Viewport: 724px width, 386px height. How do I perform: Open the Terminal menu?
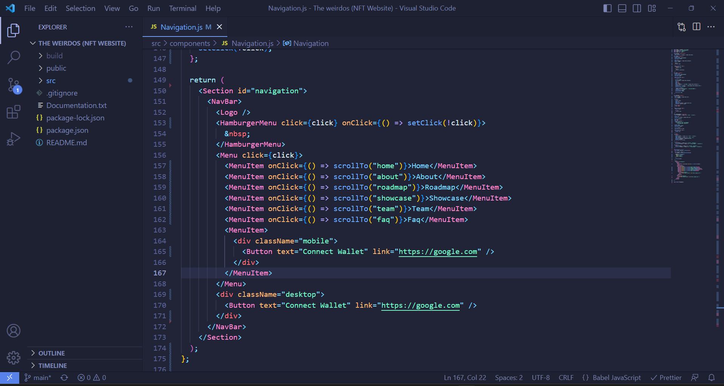183,8
